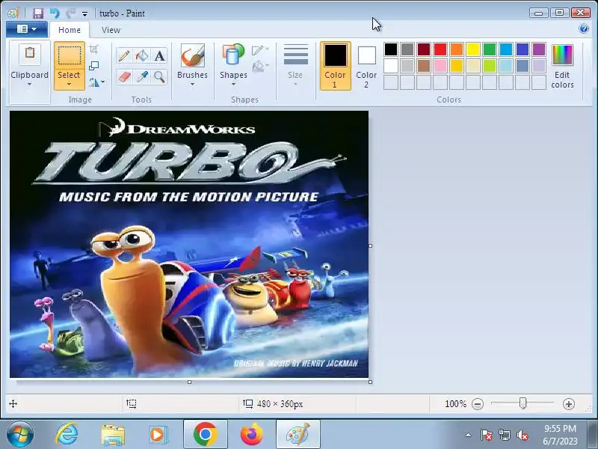This screenshot has height=449, width=598.
Task: Pick the yellow color swatch
Action: click(473, 49)
